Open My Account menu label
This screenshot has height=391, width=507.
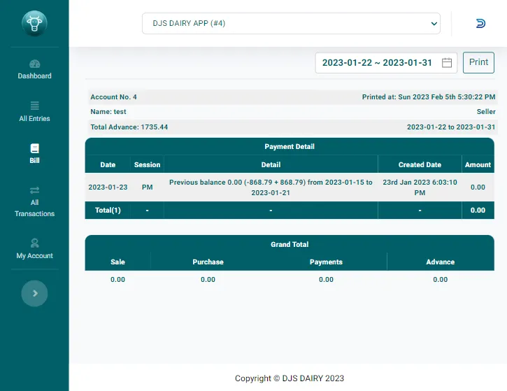tap(34, 256)
